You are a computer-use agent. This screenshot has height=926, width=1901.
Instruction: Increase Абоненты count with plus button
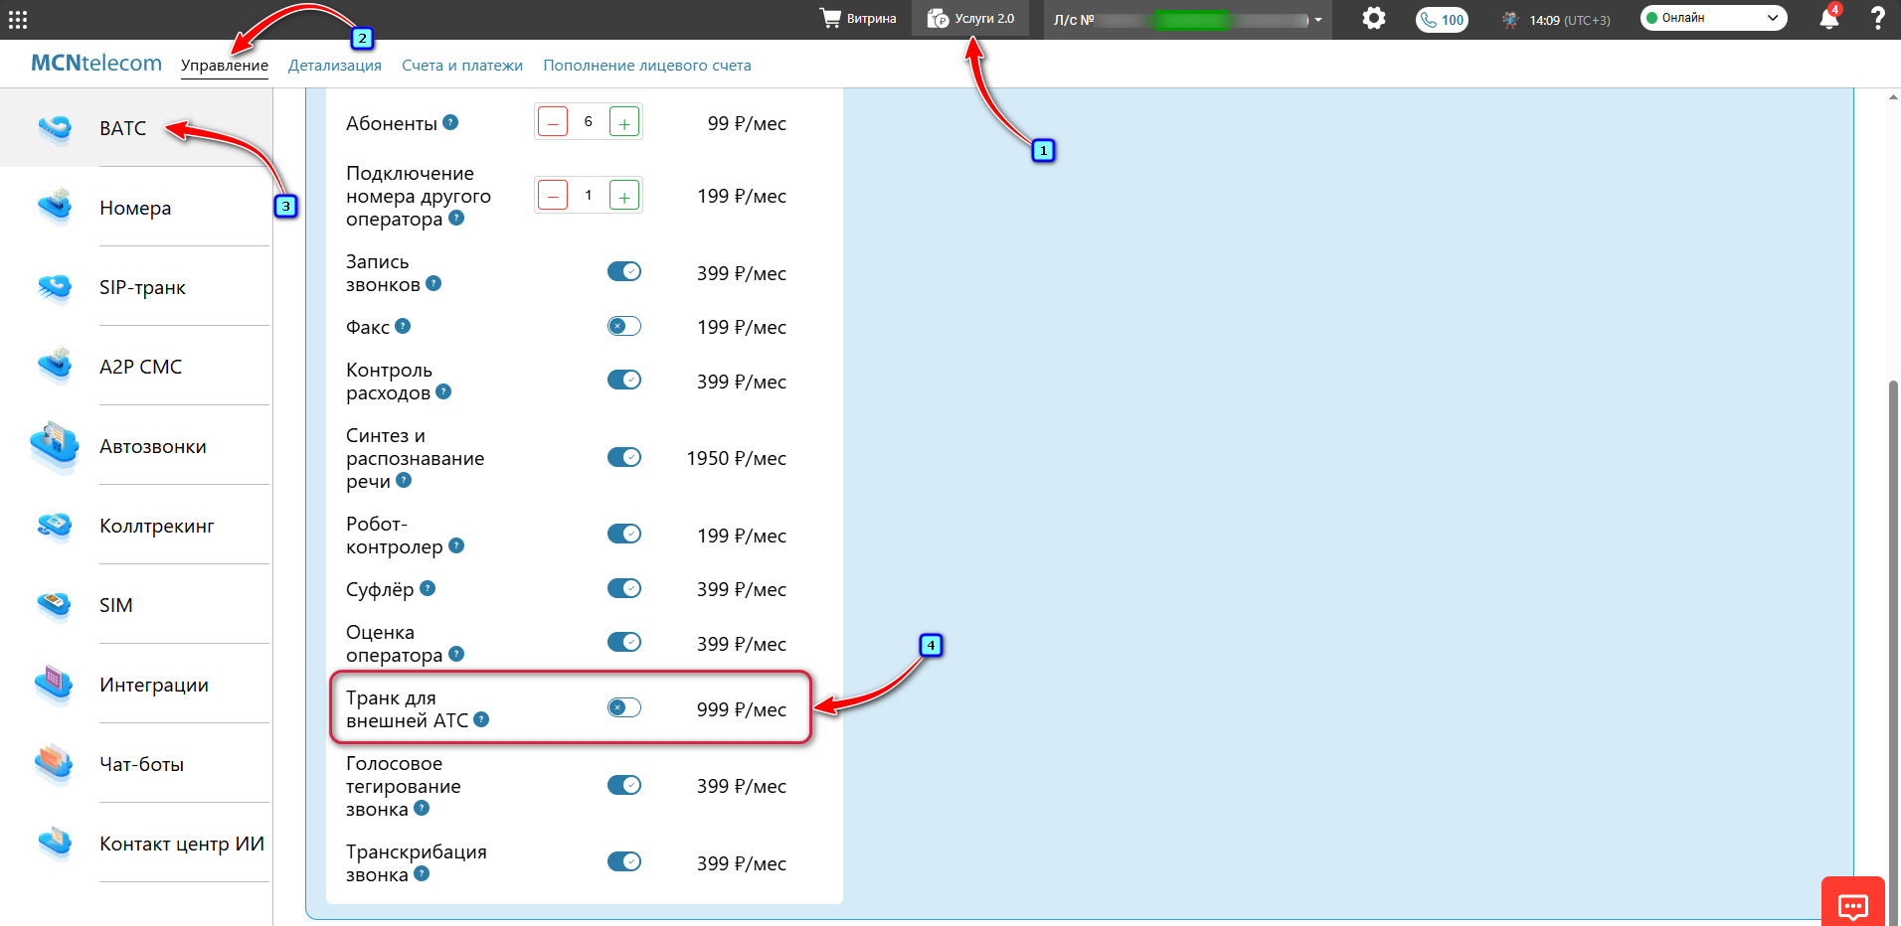(623, 123)
